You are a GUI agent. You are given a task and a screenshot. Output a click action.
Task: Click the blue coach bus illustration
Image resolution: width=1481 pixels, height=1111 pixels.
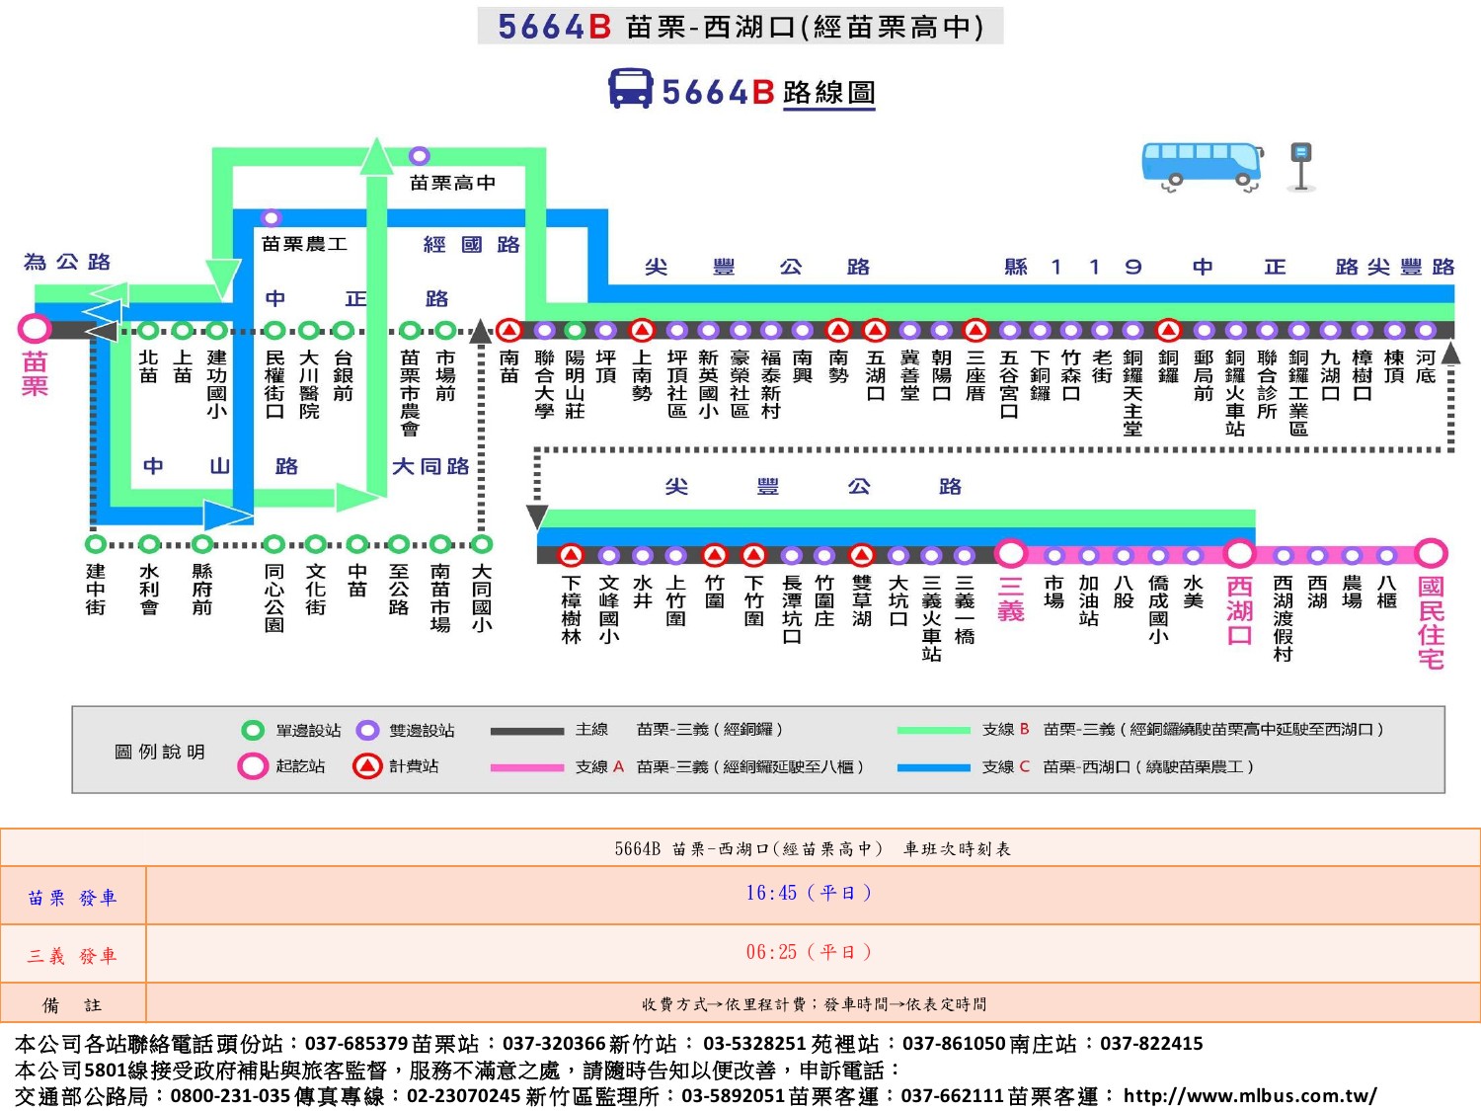(1202, 164)
